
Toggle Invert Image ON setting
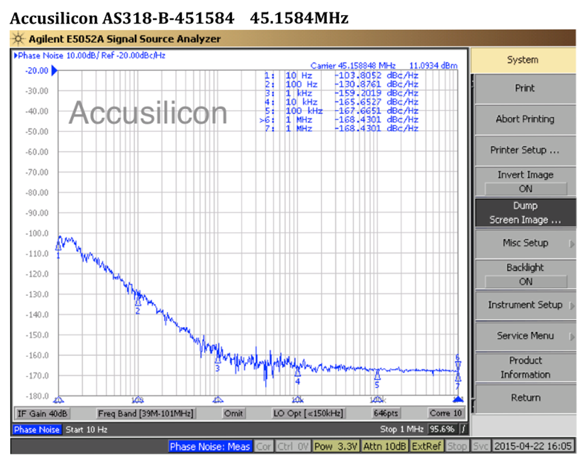[x=525, y=181]
